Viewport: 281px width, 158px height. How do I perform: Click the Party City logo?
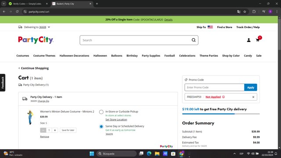[x=36, y=40]
